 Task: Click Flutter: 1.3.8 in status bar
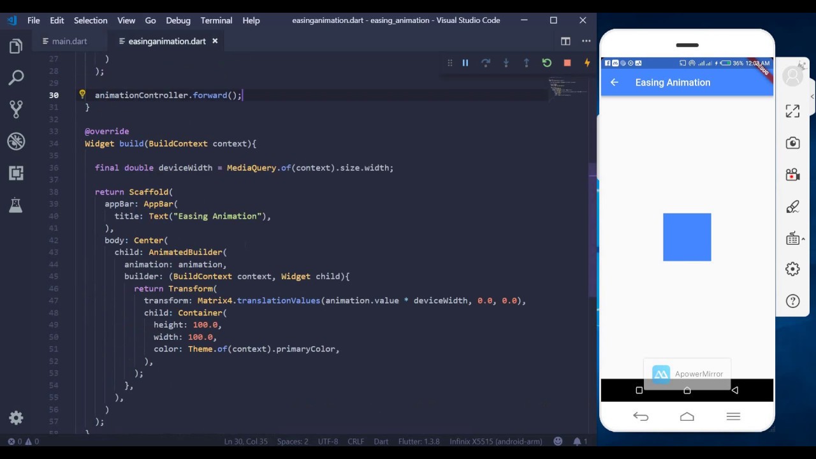(419, 441)
